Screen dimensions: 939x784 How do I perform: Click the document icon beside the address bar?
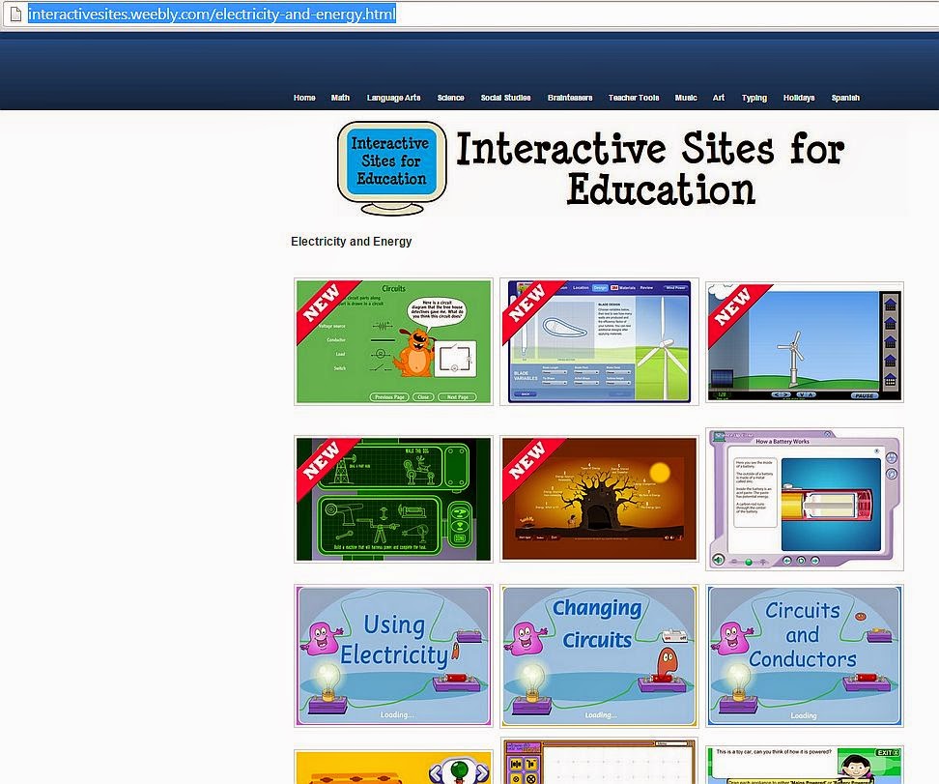(14, 14)
